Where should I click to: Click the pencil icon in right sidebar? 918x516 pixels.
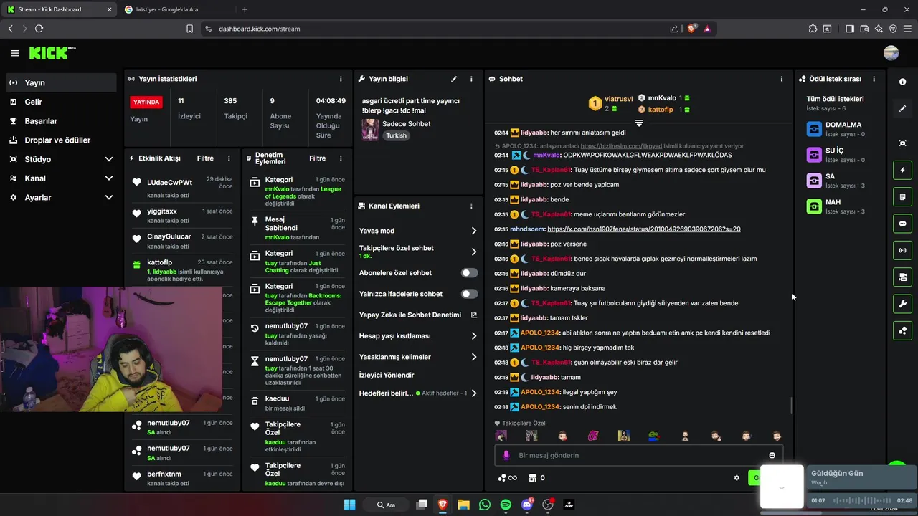tap(902, 109)
